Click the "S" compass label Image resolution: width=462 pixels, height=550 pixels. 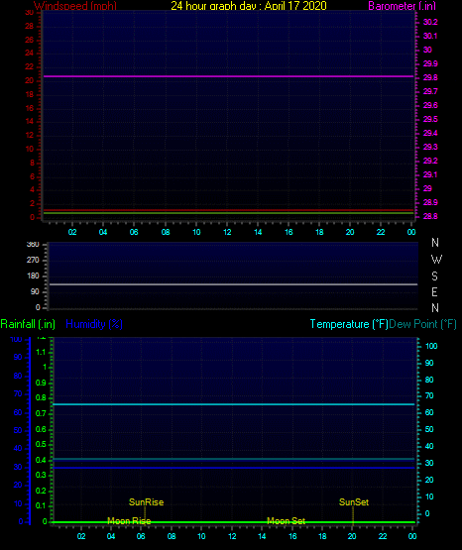pos(434,276)
